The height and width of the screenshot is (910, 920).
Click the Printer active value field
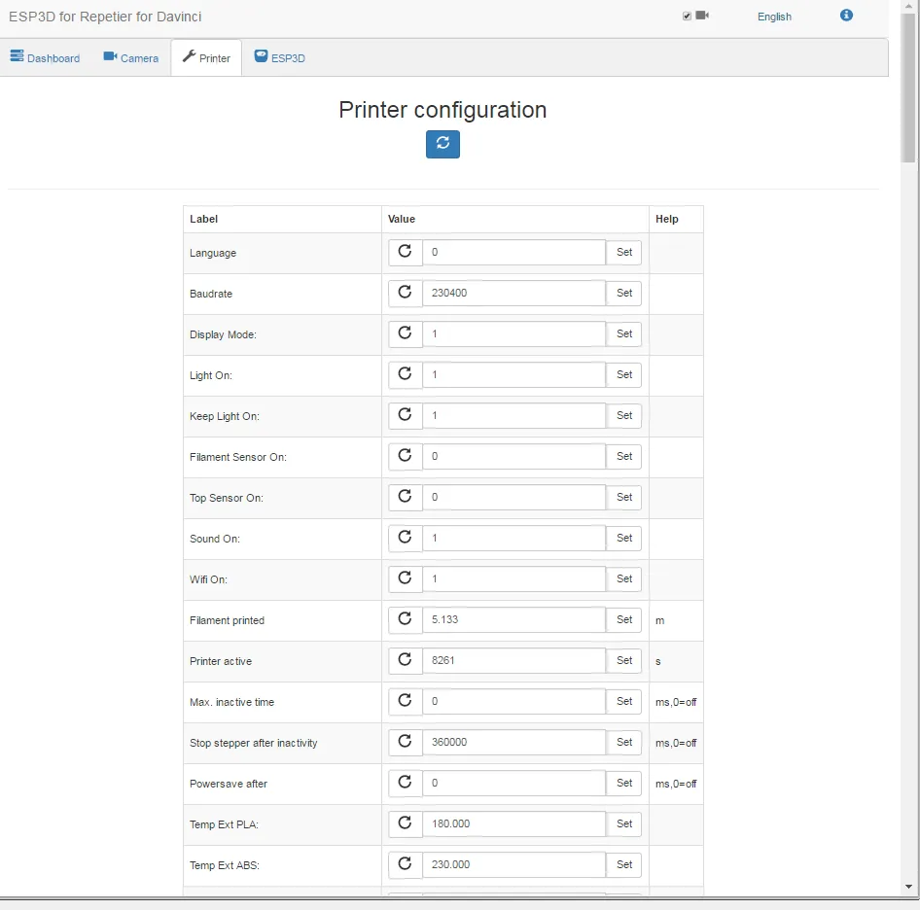(513, 660)
